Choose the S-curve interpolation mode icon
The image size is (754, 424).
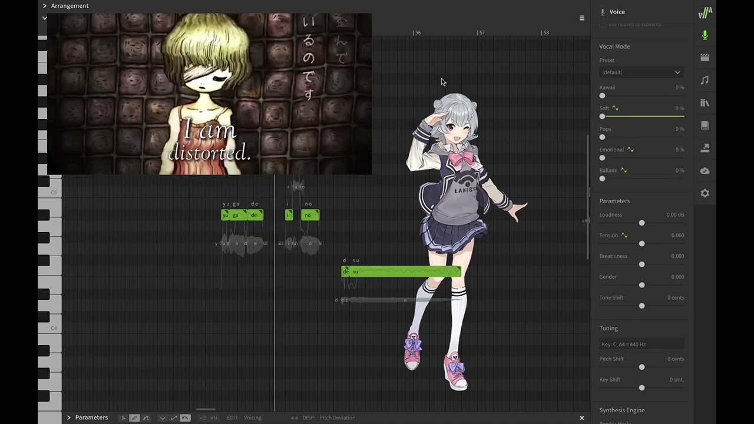pos(174,418)
